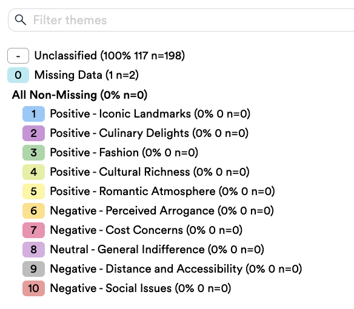Choose Positive - Culinary Delights theme
The height and width of the screenshot is (309, 354).
(149, 133)
